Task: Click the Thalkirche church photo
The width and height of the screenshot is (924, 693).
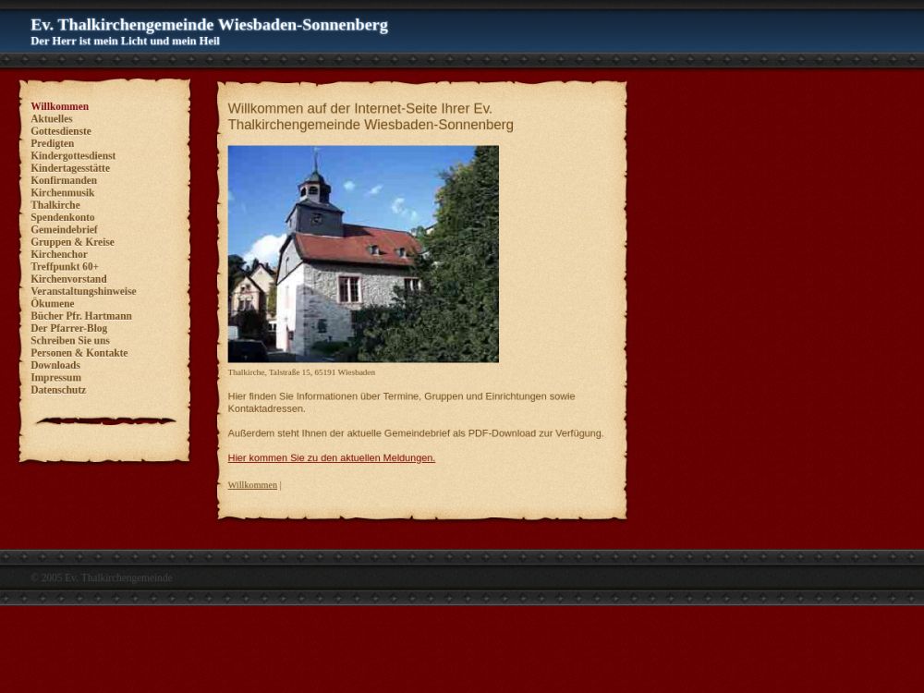Action: [x=363, y=253]
